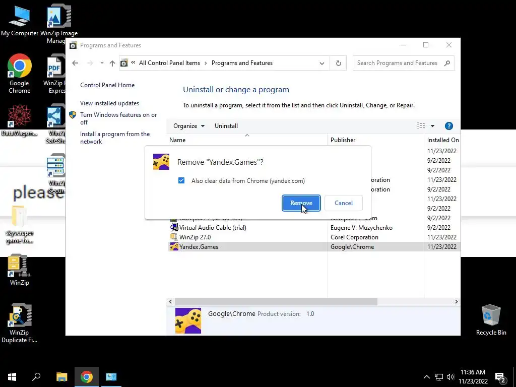Viewport: 516px width, 387px height.
Task: Open File Explorer from taskbar
Action: [x=61, y=377]
